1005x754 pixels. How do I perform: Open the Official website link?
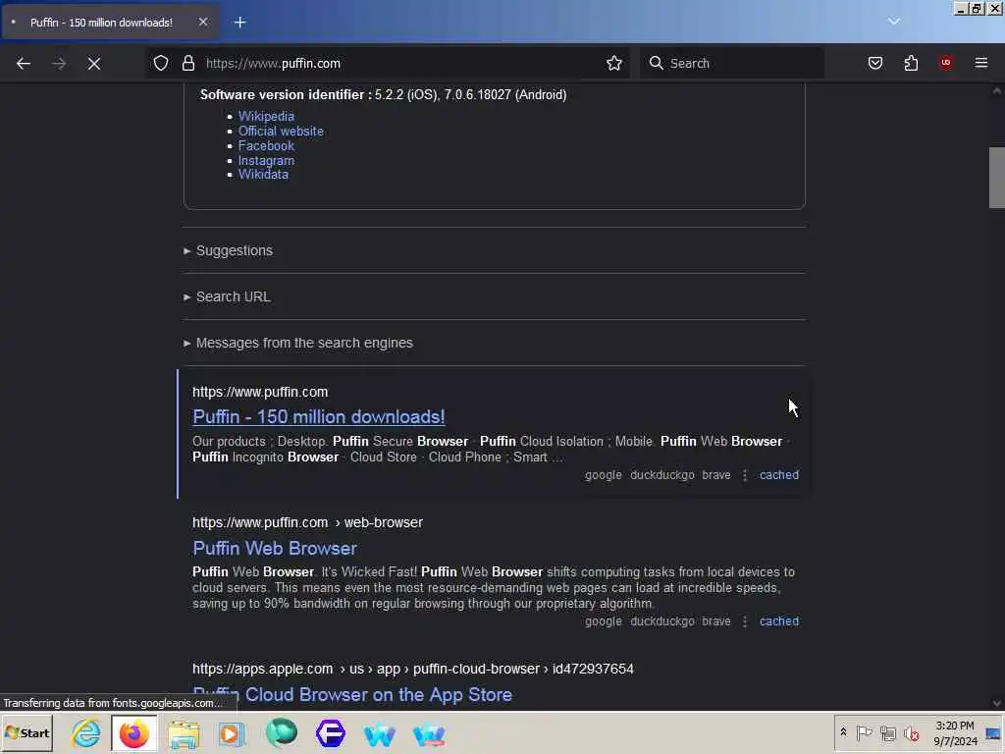coord(281,131)
